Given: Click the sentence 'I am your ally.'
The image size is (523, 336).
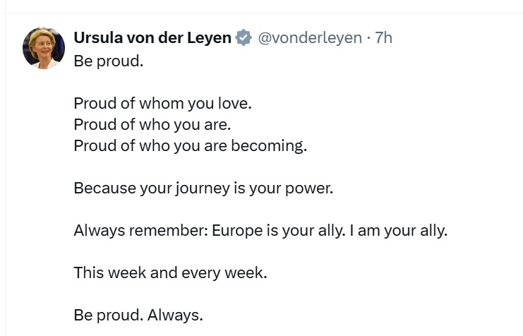Looking at the screenshot, I should [398, 231].
